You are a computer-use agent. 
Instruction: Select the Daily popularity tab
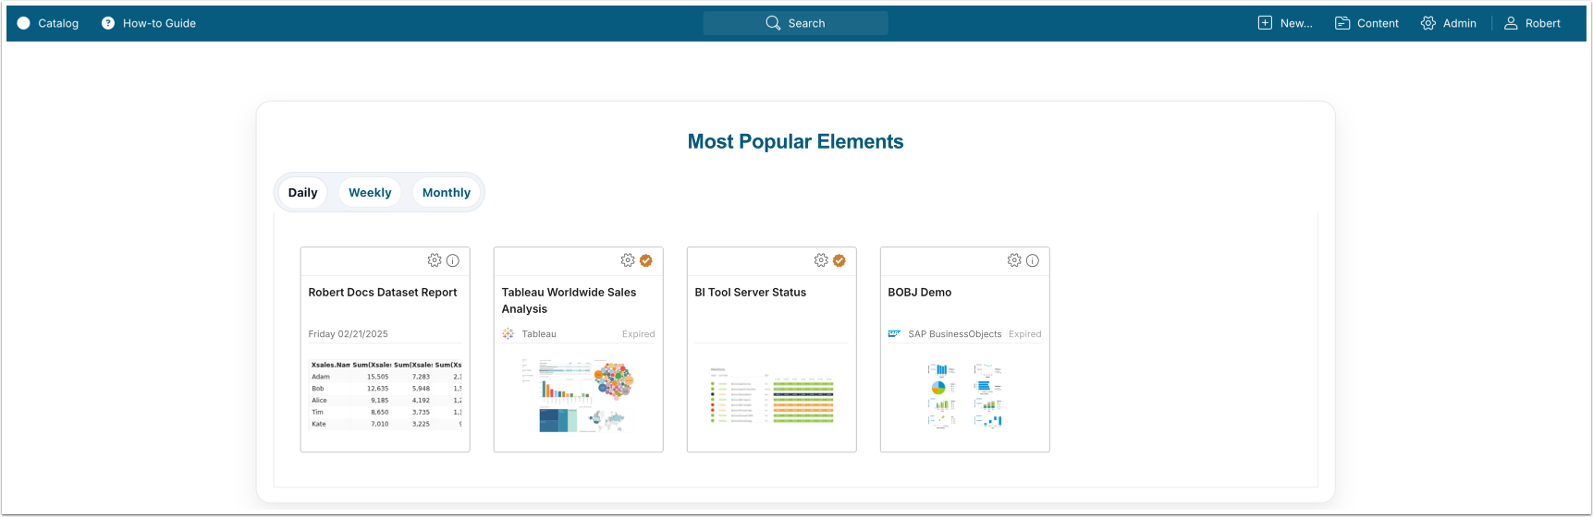[302, 193]
